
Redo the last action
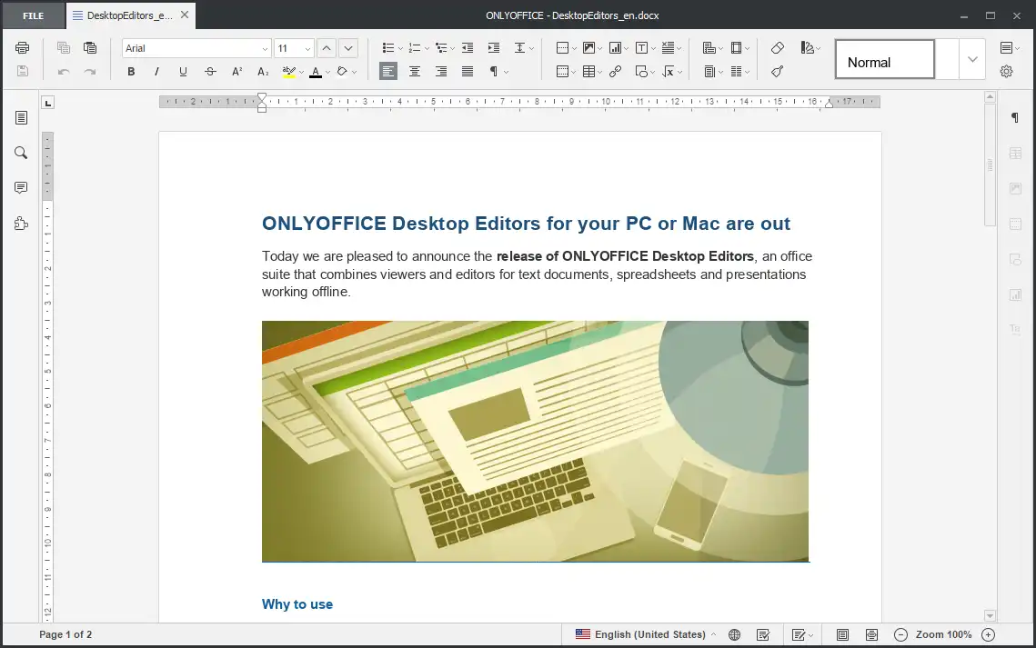90,71
